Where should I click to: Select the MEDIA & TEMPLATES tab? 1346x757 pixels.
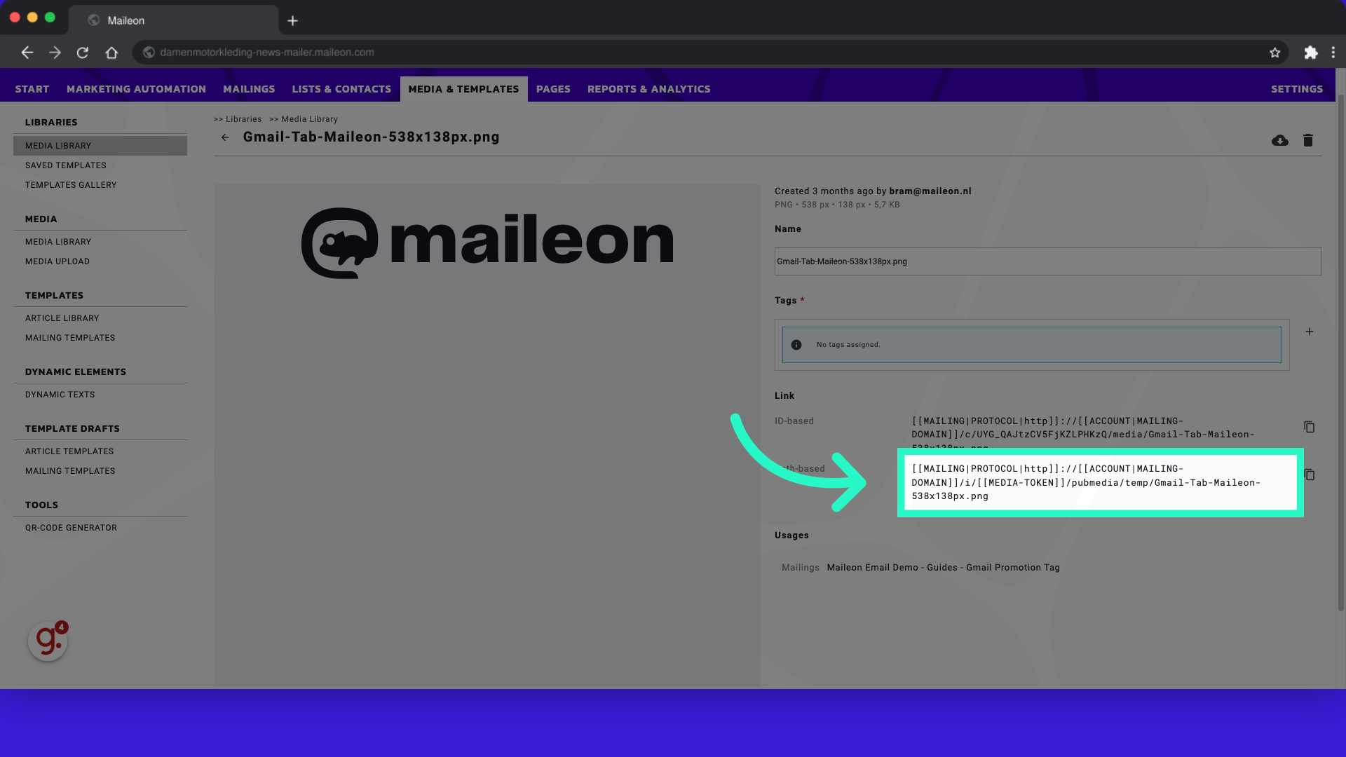(x=463, y=89)
